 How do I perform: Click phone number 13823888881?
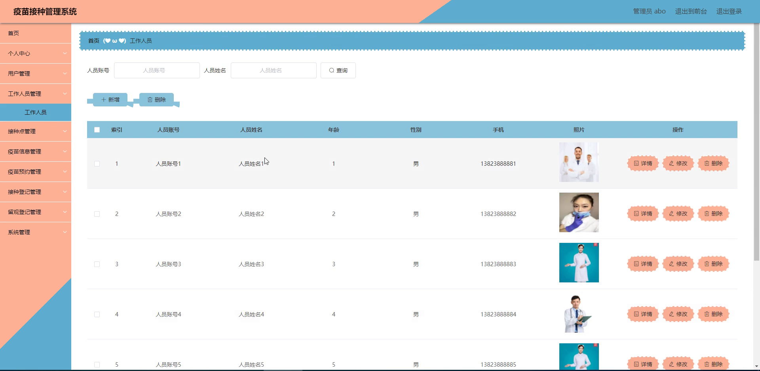[498, 164]
